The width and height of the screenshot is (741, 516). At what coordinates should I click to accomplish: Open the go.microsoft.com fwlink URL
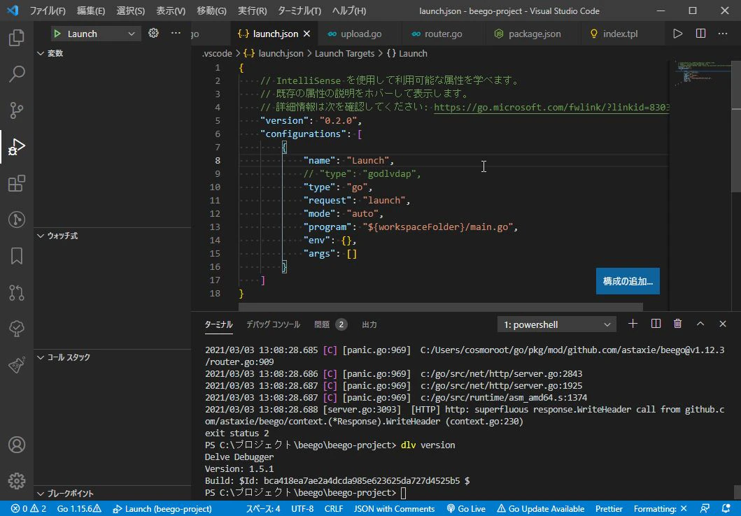click(x=551, y=107)
